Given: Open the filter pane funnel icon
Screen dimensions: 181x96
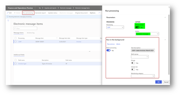Looking at the screenshot, I should [x=8, y=21].
